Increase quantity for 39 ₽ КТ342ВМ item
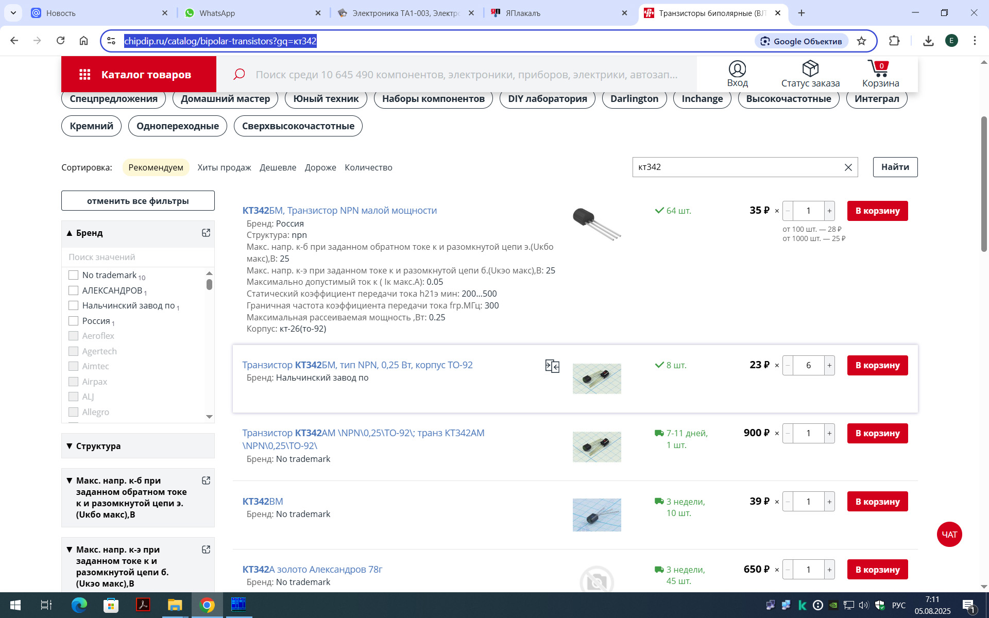 pos(829,502)
